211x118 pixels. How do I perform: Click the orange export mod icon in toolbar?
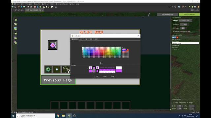point(198,7)
